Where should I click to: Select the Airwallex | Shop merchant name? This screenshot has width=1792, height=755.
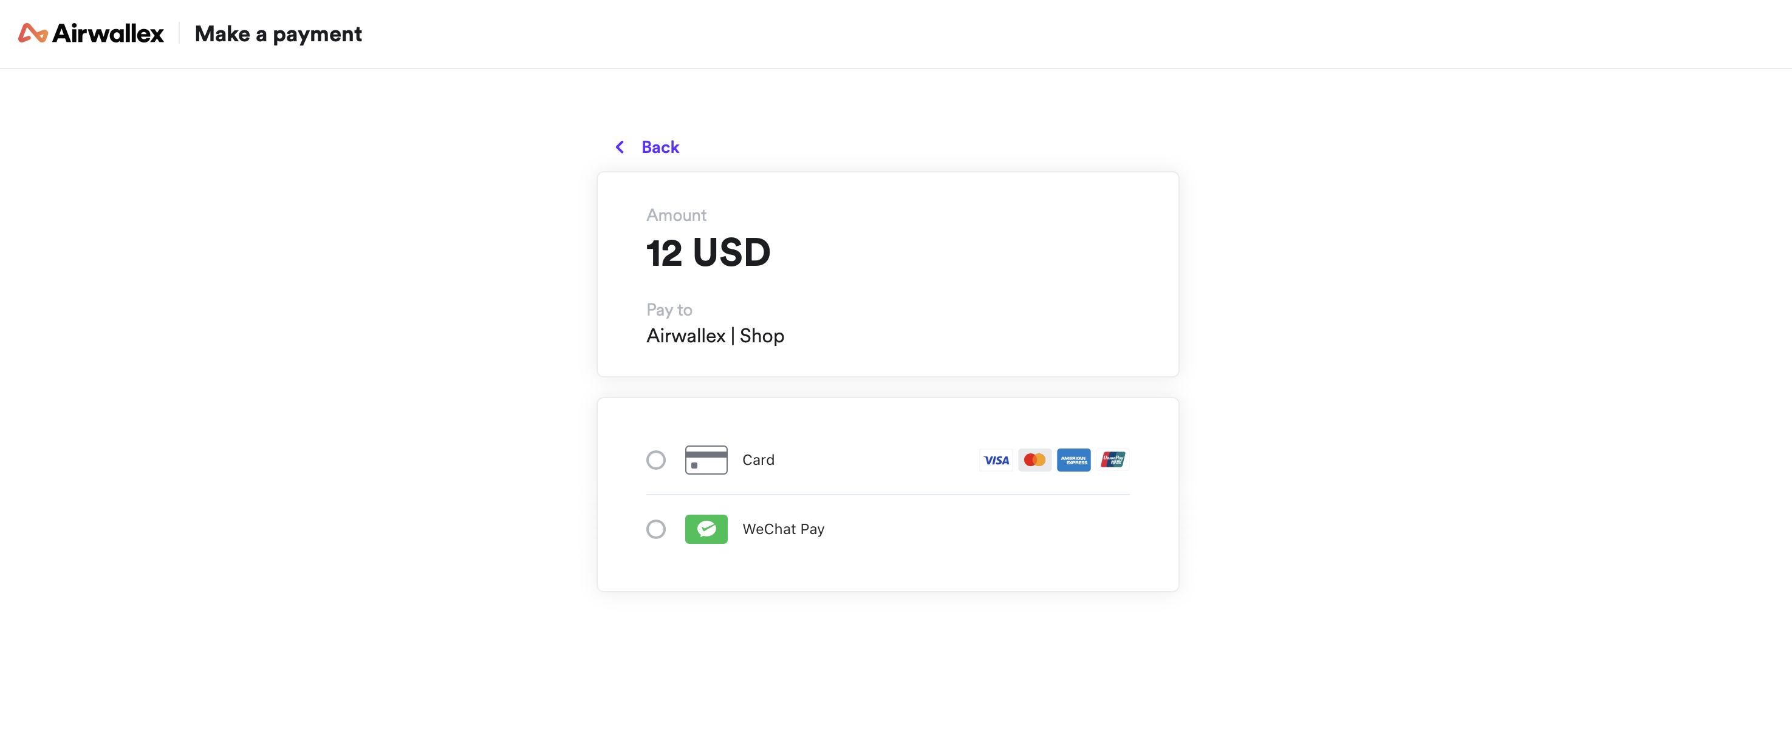(714, 336)
